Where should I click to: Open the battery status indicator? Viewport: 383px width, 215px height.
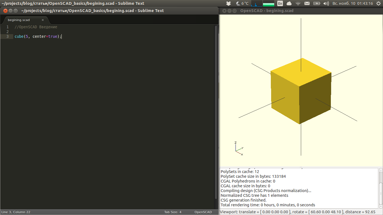pos(317,3)
